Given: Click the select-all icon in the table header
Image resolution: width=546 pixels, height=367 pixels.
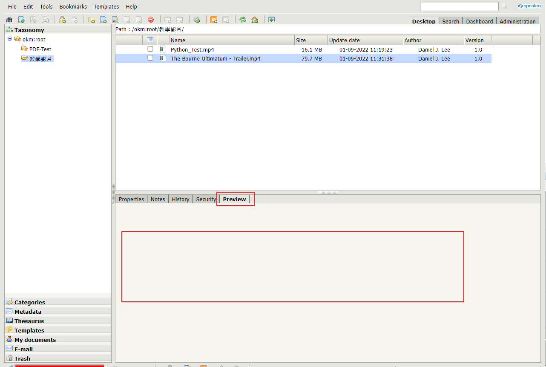Looking at the screenshot, I should click(x=150, y=40).
